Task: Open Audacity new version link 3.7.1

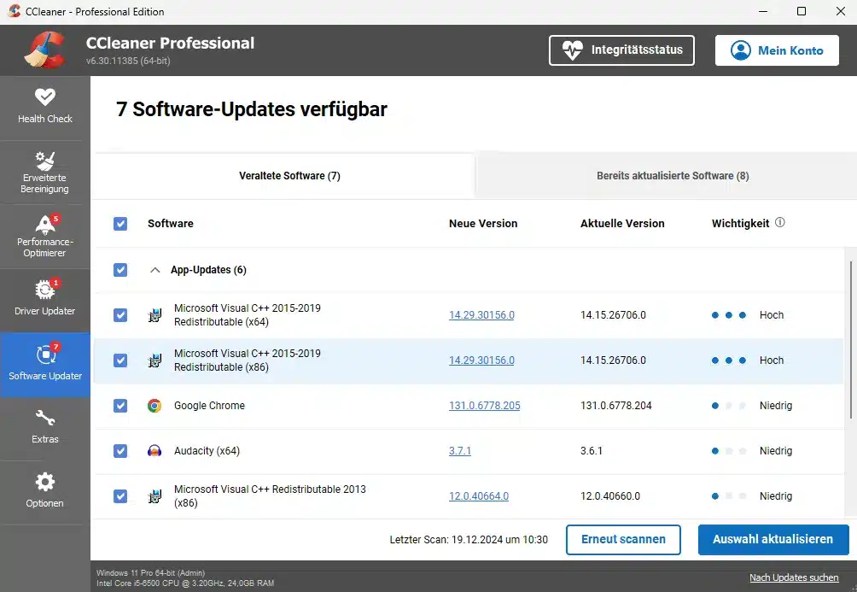Action: coord(459,451)
